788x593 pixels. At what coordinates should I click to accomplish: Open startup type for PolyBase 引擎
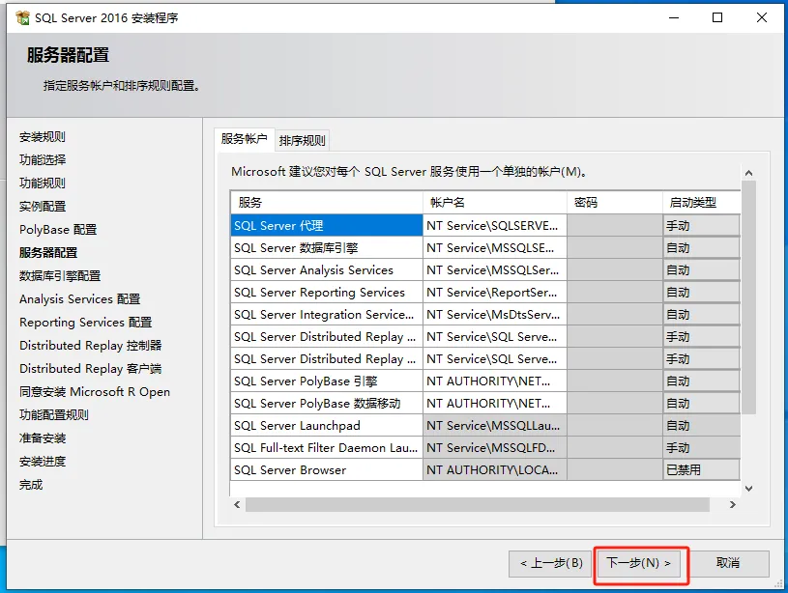(702, 381)
